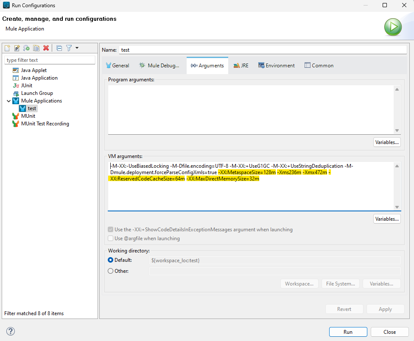
Task: Select the export launch configurations icon
Action: click(x=26, y=48)
